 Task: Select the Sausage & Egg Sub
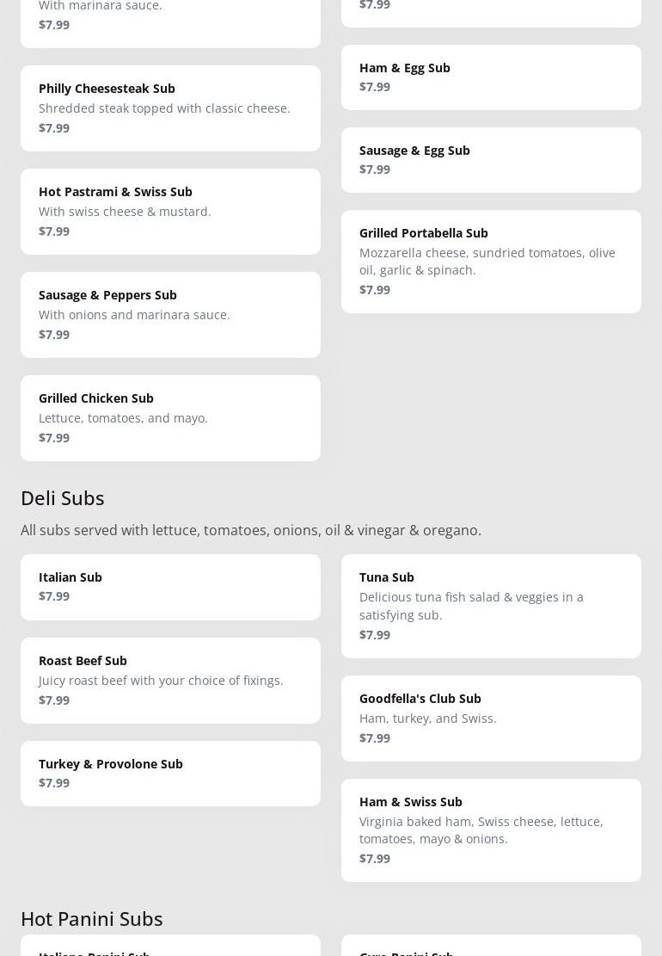(491, 160)
